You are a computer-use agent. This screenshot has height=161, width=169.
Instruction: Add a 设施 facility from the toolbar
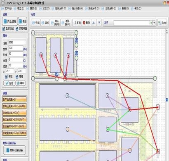(36, 23)
